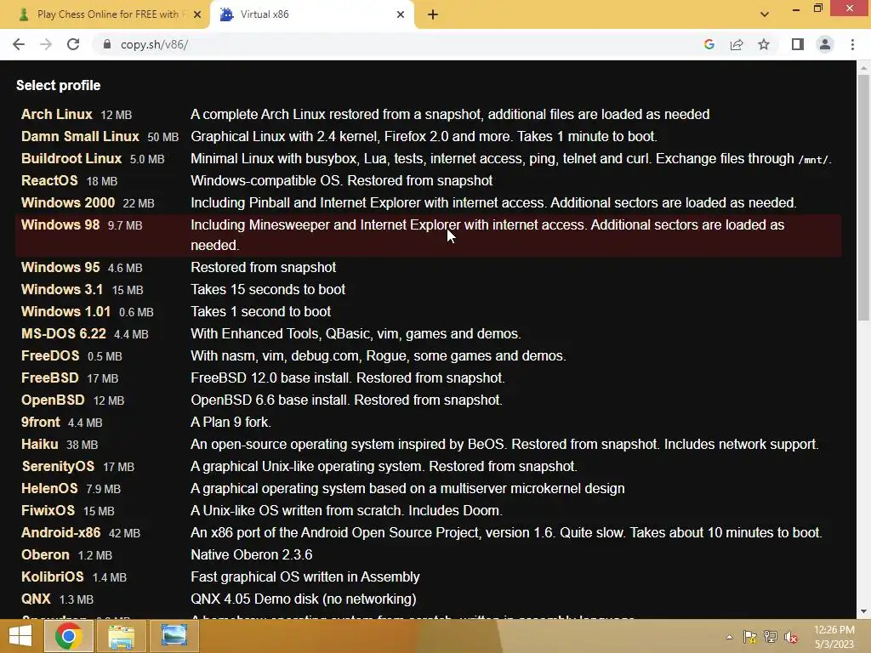The width and height of the screenshot is (871, 653).
Task: Go back using the browser back arrow
Action: [19, 44]
